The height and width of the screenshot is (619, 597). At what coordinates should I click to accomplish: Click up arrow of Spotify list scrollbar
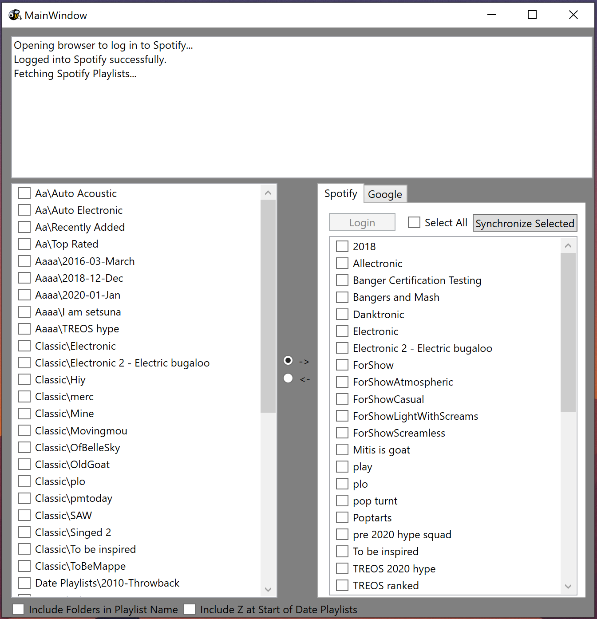[x=568, y=245]
